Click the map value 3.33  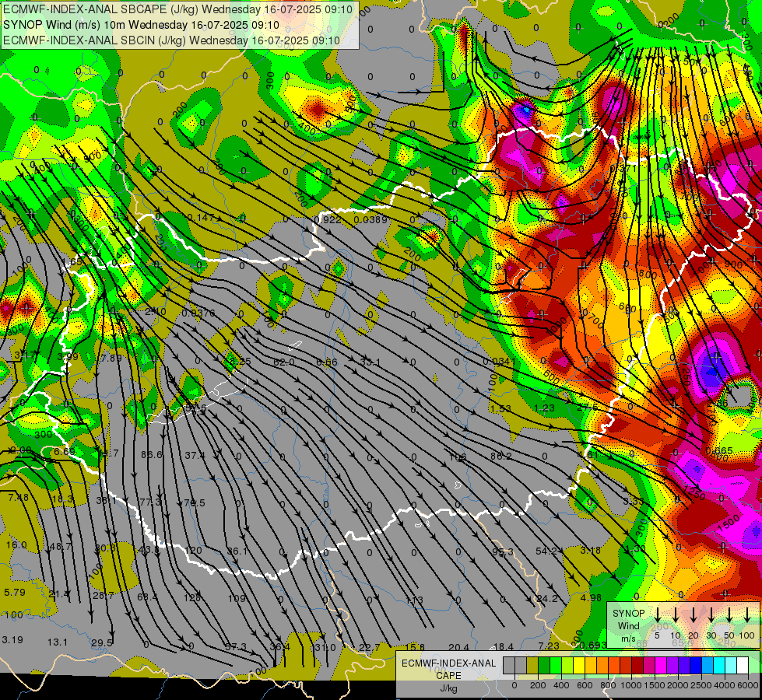(634, 501)
